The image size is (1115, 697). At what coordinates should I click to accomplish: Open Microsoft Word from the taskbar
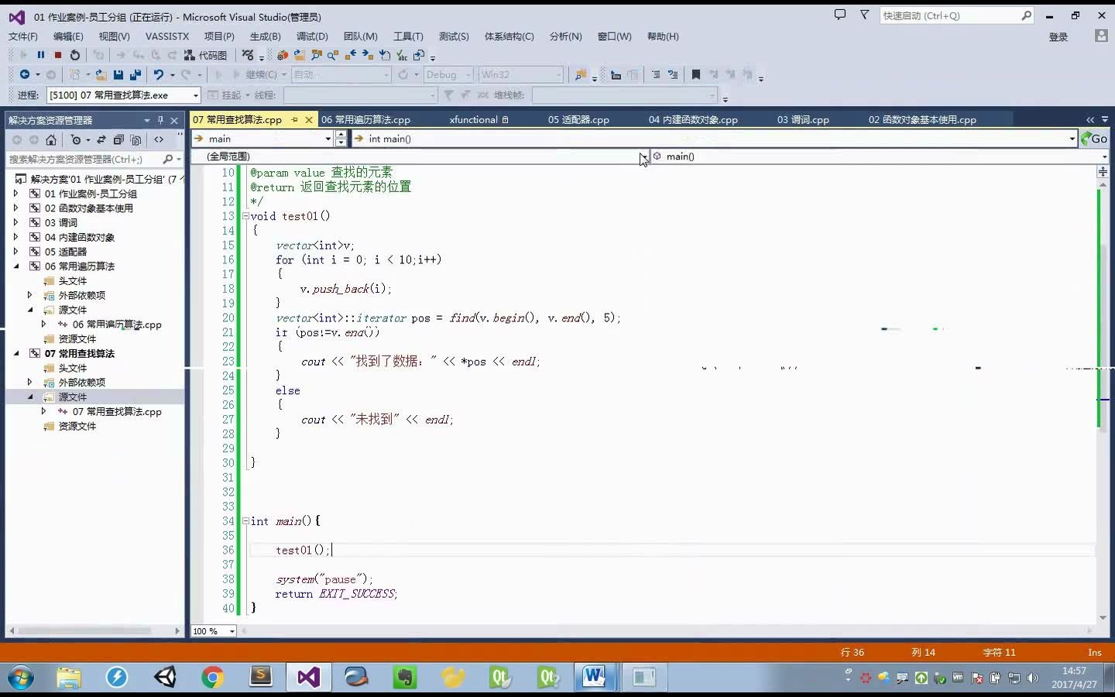point(595,678)
